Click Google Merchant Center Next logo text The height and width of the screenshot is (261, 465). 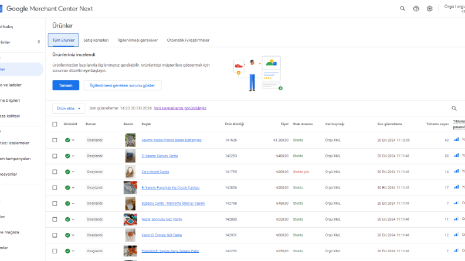pos(49,9)
